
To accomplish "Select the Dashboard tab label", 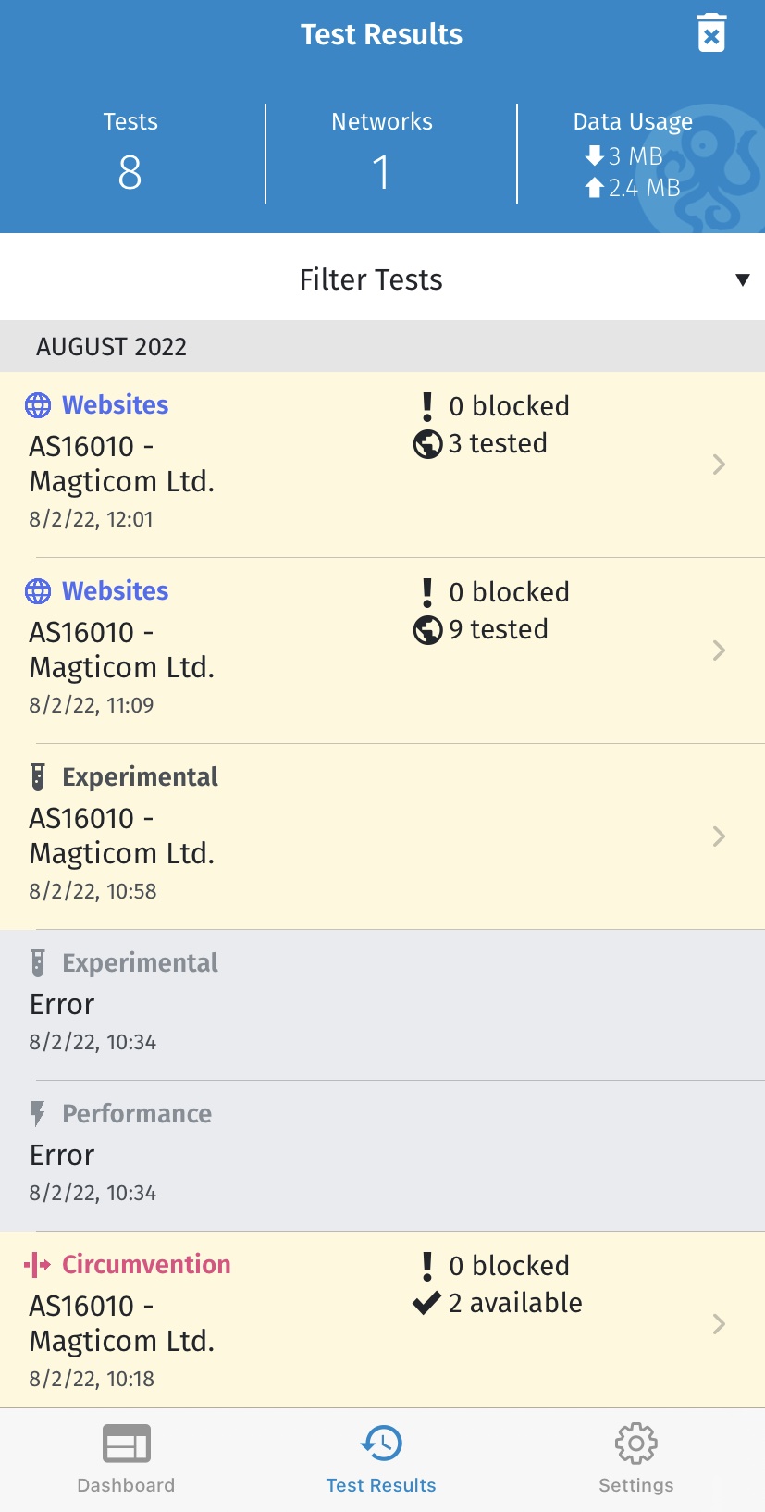I will [126, 1485].
